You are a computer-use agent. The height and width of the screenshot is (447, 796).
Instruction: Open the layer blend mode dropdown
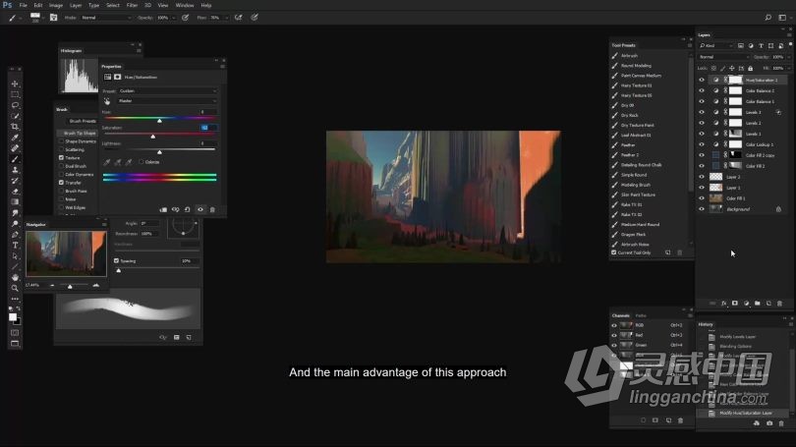click(723, 57)
